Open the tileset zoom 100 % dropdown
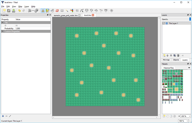The width and height of the screenshot is (192, 123). 186,116
